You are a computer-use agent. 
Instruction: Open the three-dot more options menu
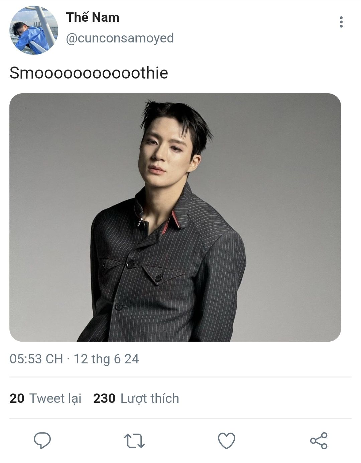(x=341, y=22)
